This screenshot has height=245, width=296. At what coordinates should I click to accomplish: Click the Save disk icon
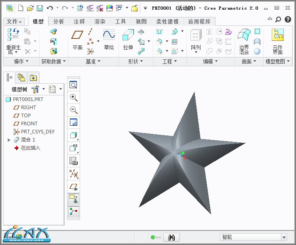[40, 8]
